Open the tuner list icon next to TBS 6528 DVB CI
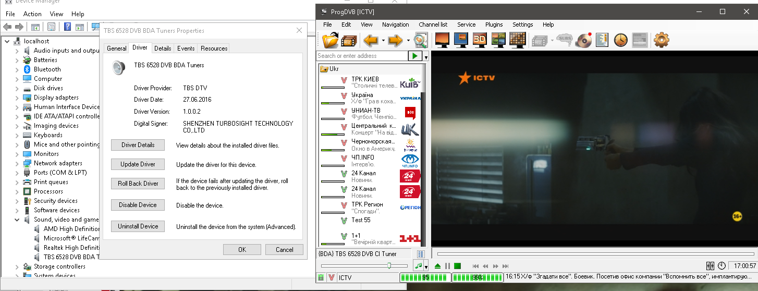758x291 pixels. [x=421, y=254]
